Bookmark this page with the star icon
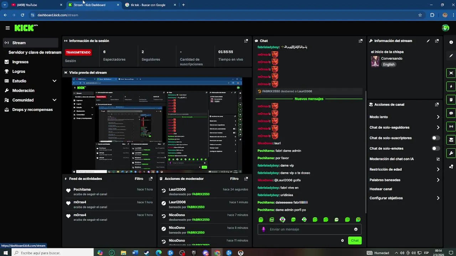456x256 pixels. point(420,15)
